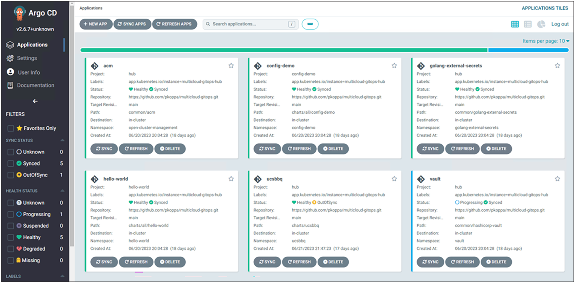Click the Search applications input field

251,24
